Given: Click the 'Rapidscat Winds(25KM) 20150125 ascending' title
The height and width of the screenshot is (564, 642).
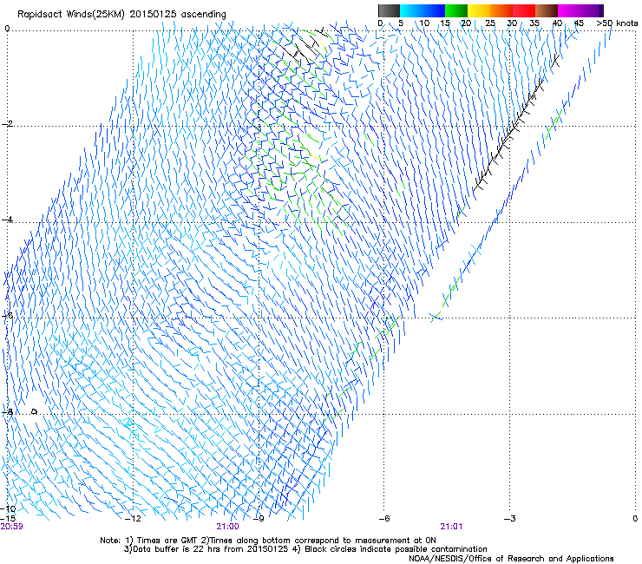Looking at the screenshot, I should (121, 15).
